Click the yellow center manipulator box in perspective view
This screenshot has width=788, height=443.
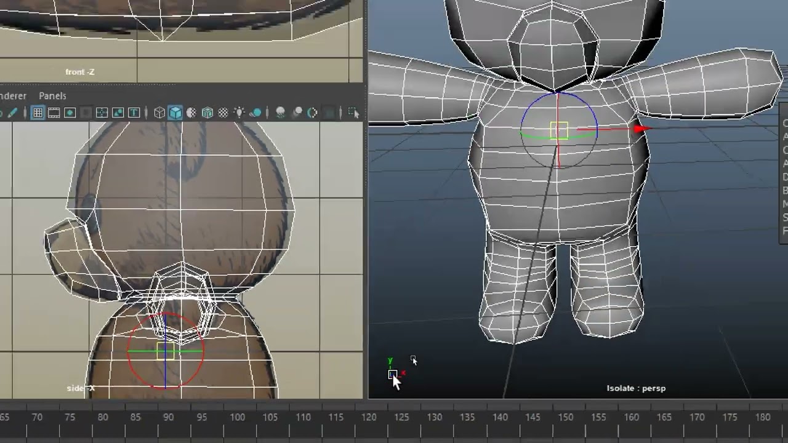559,130
